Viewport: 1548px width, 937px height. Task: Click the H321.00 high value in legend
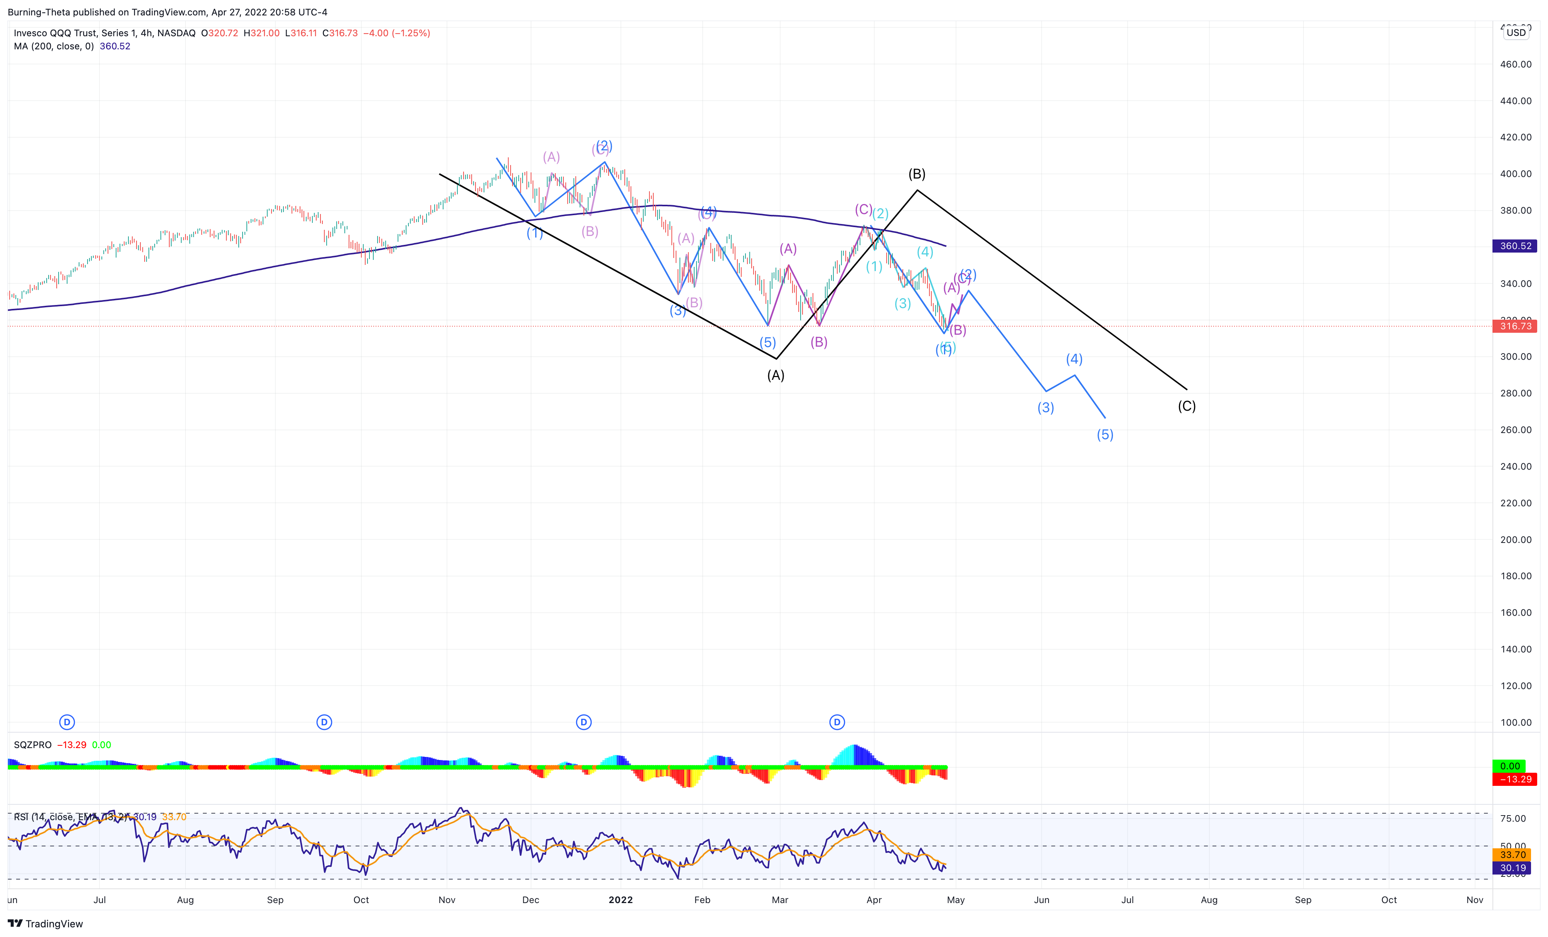(261, 33)
